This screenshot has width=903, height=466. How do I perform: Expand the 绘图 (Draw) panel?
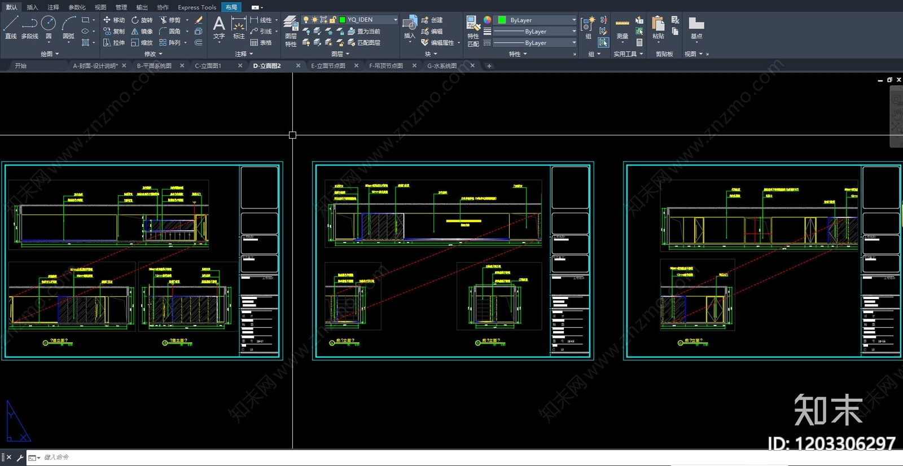50,54
